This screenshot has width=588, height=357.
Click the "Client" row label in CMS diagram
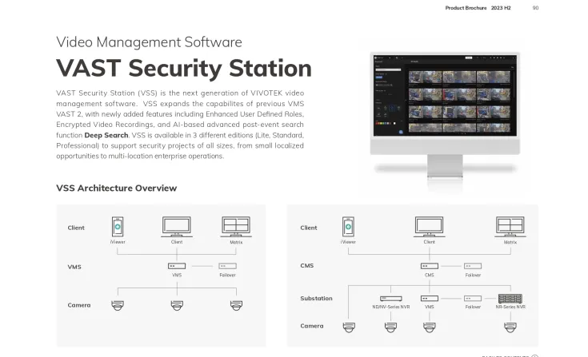click(x=309, y=228)
